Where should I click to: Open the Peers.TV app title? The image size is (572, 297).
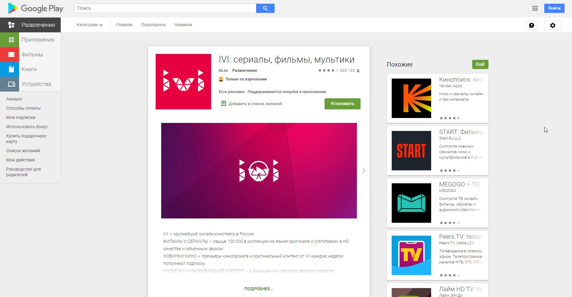click(461, 237)
